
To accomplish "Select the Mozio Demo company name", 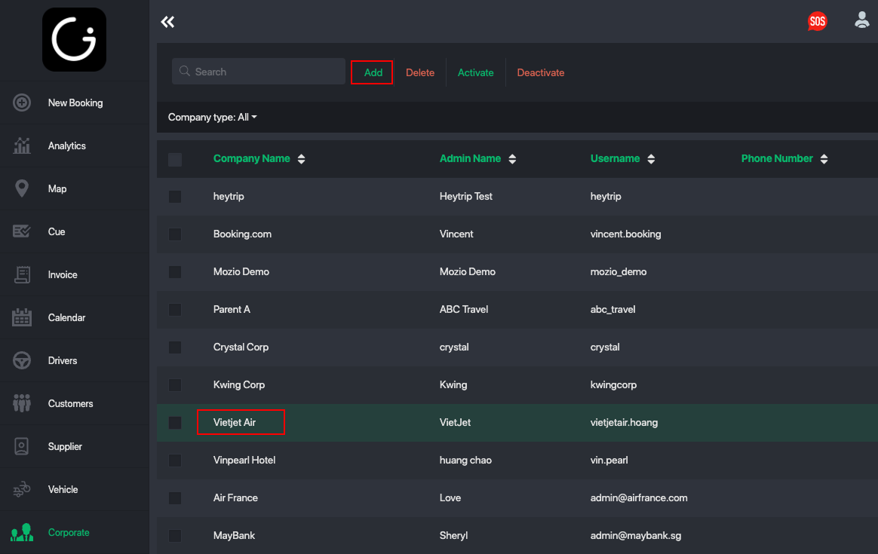I will pos(241,271).
